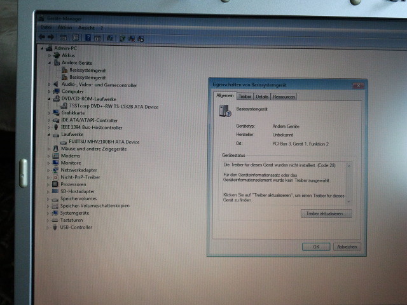Click the Monitore screen icon
407x305 pixels.
coord(55,163)
